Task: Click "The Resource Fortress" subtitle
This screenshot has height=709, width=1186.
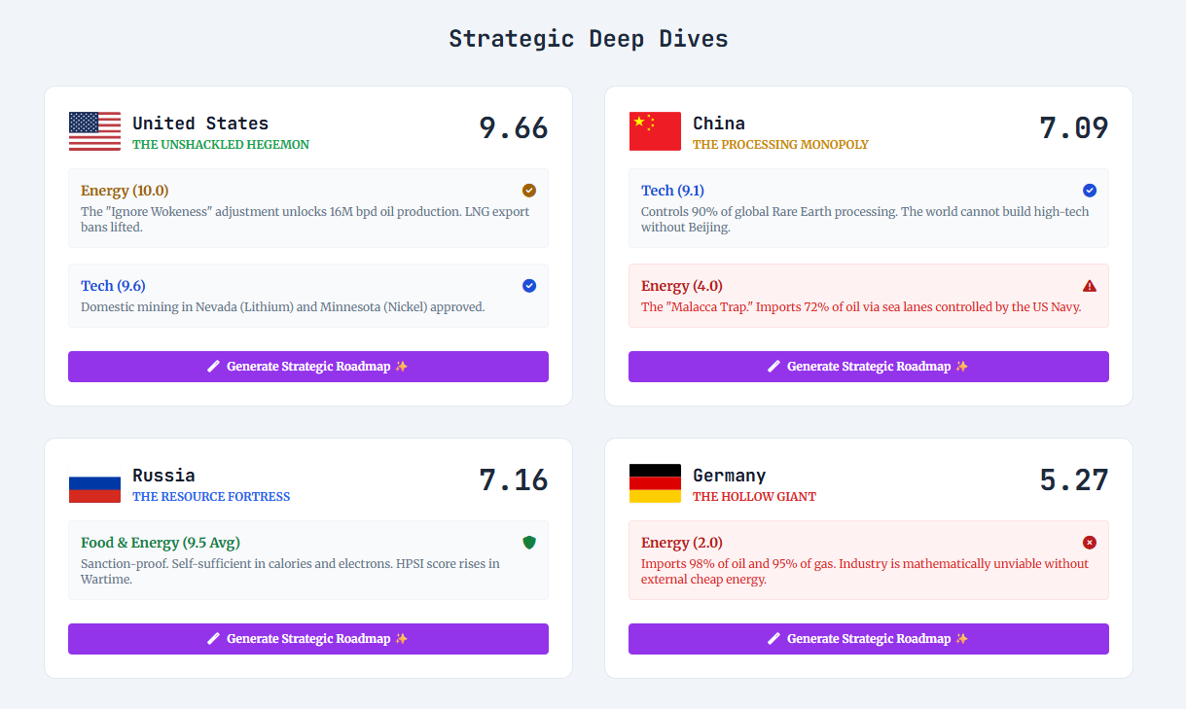Action: (211, 497)
